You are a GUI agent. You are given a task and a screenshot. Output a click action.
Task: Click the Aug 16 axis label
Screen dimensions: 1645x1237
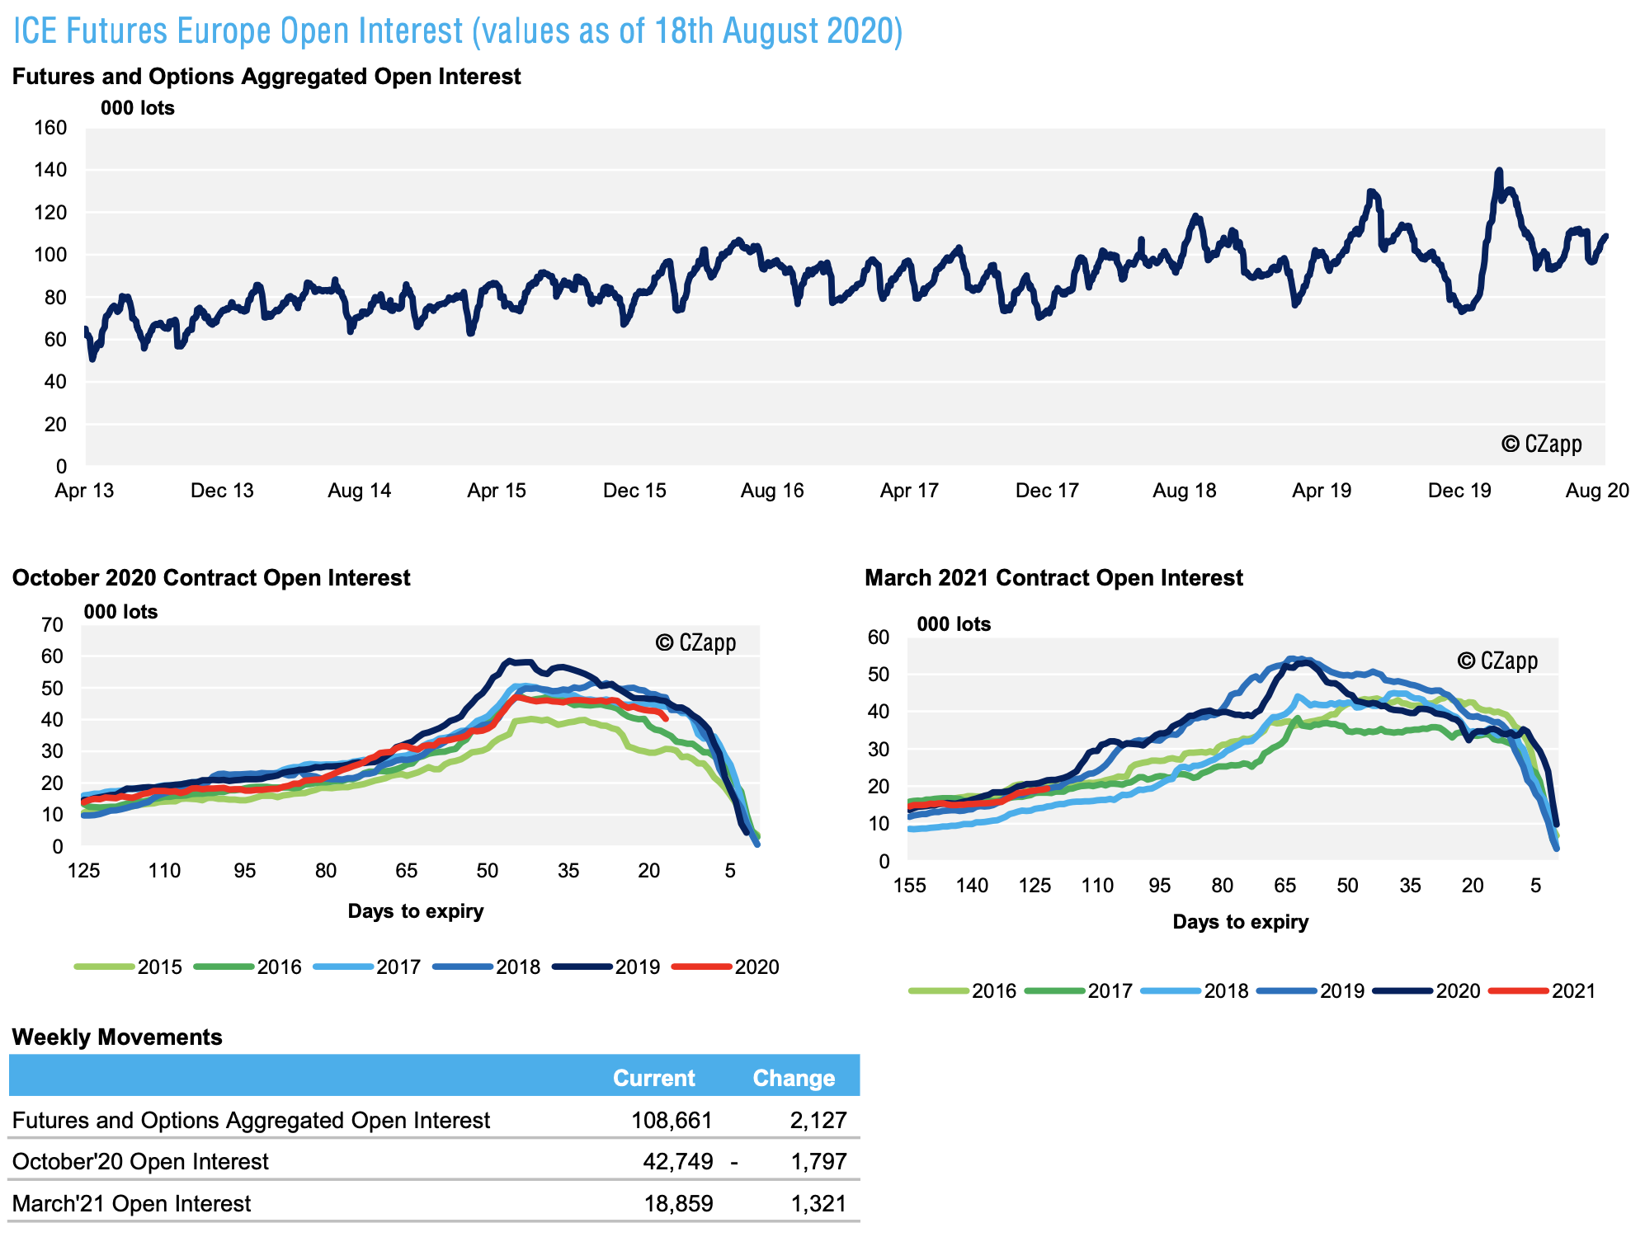771,491
